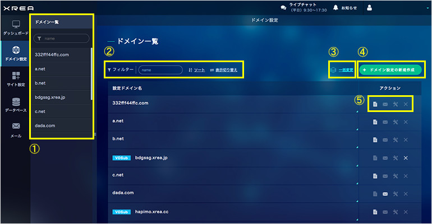Click wrench settings icon for a.net row
This screenshot has height=224, width=432.
(395, 123)
